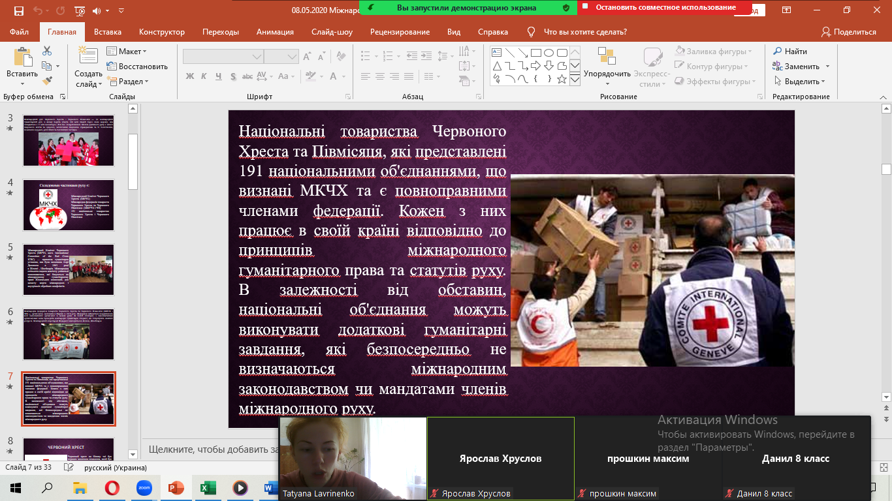Image resolution: width=892 pixels, height=501 pixels.
Task: Click the Cut scissors icon
Action: pos(47,51)
